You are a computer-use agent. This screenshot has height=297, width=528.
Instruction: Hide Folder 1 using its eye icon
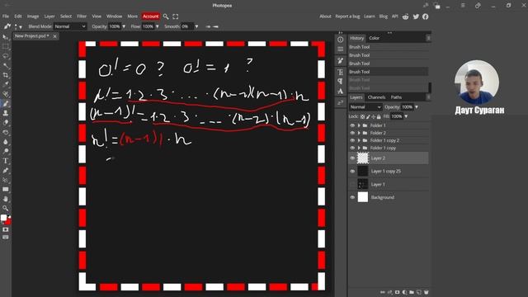352,125
